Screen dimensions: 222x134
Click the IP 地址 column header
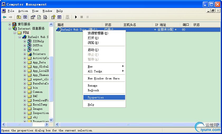(x=166, y=25)
